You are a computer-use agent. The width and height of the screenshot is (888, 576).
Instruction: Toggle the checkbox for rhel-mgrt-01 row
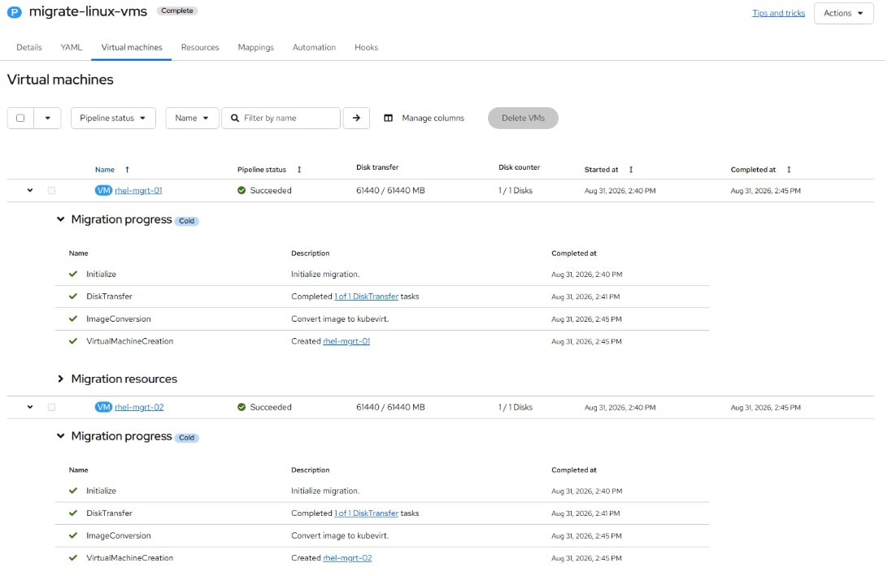coord(51,191)
